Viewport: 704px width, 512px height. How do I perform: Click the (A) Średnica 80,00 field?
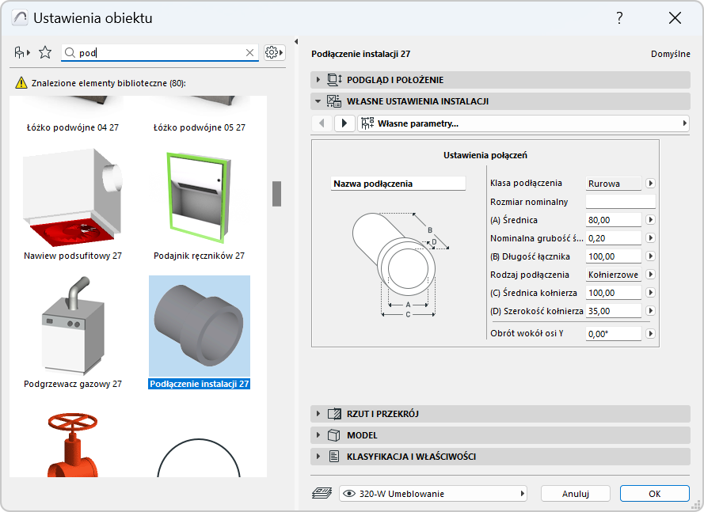click(x=613, y=220)
